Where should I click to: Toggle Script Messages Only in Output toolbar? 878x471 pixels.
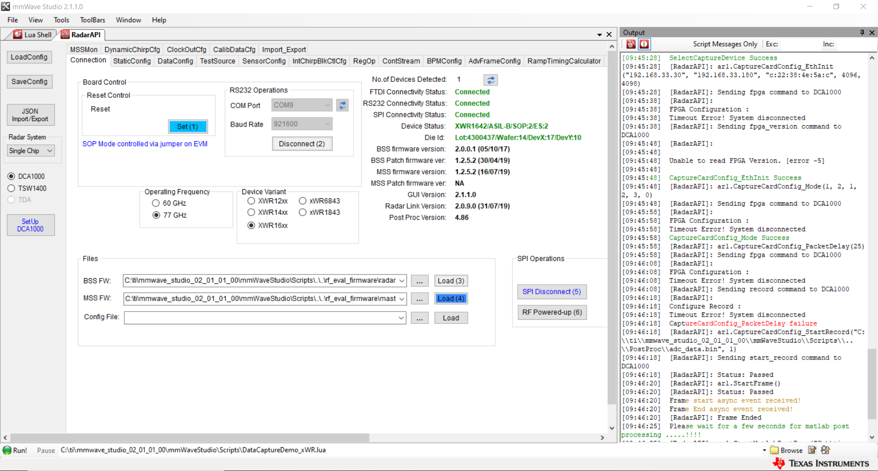pyautogui.click(x=725, y=44)
